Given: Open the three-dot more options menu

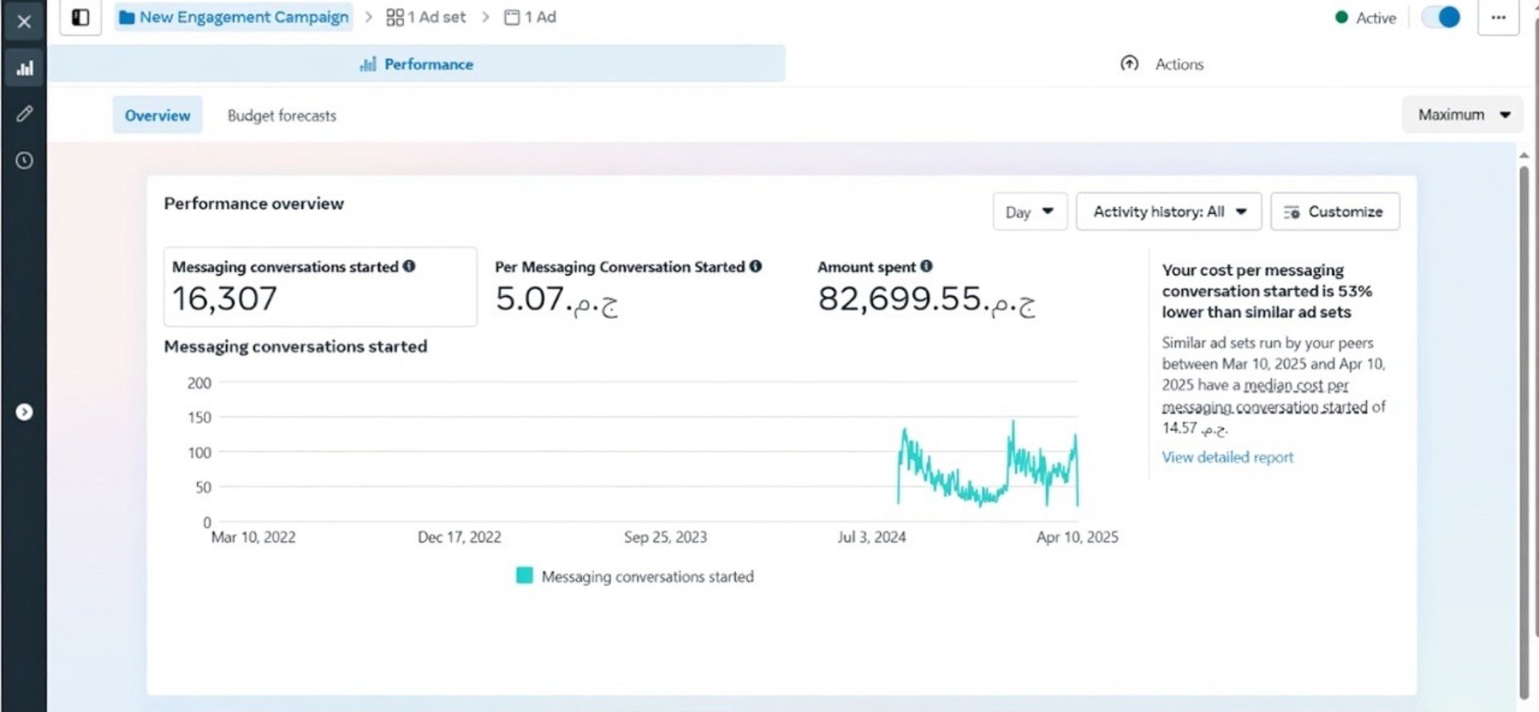Looking at the screenshot, I should tap(1498, 18).
